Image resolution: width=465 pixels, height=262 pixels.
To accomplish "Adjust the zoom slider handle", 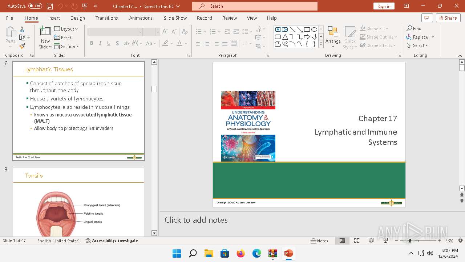I will click(410, 241).
